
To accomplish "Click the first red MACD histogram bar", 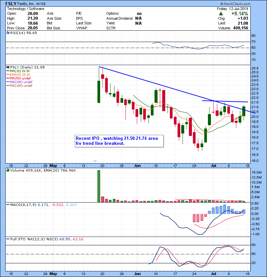I will (194, 218).
